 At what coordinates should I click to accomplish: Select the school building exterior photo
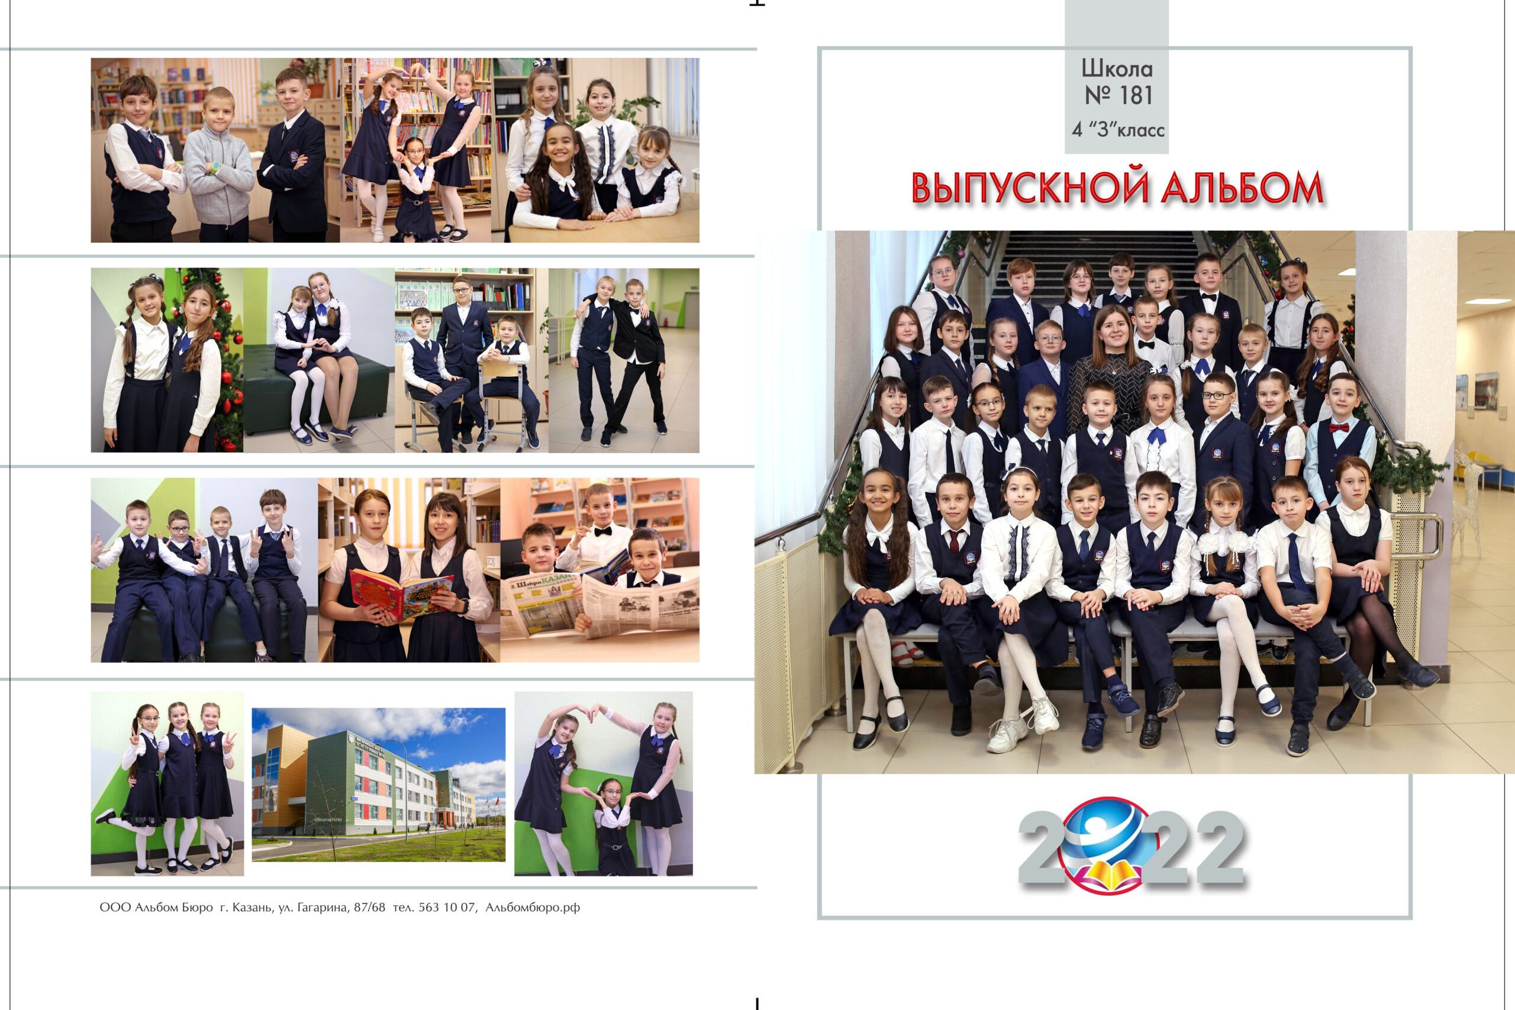click(378, 784)
